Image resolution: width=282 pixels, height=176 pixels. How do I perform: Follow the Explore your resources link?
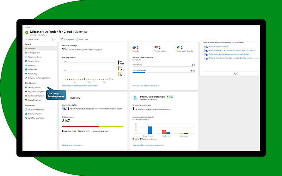pos(72,145)
